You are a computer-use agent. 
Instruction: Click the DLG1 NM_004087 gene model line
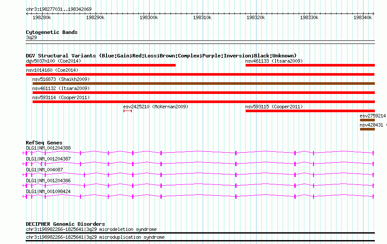point(198,174)
